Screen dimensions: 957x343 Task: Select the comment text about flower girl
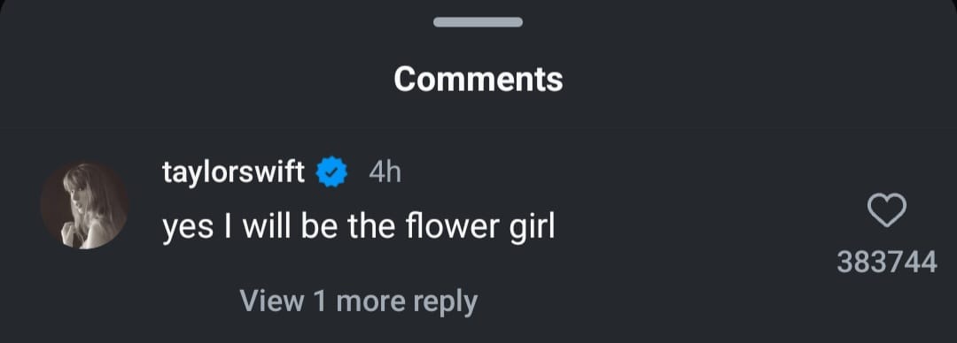[x=359, y=228]
